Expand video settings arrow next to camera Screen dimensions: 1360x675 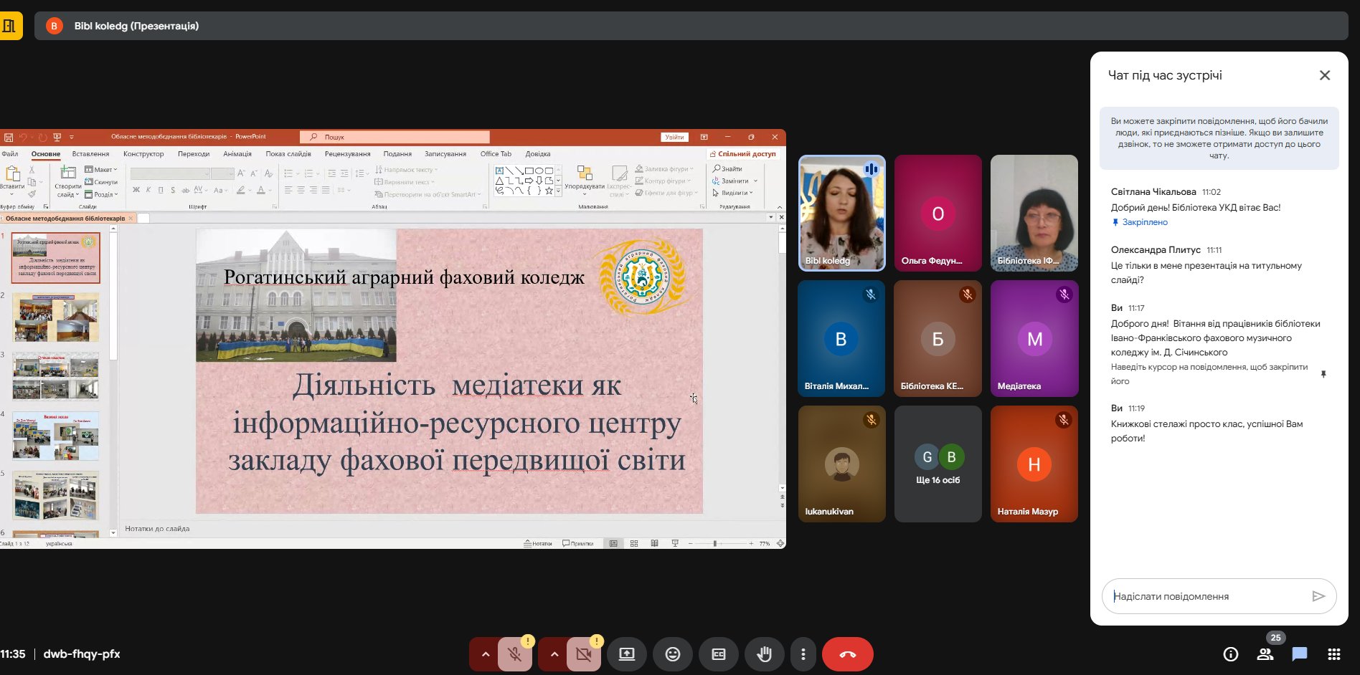coord(554,654)
